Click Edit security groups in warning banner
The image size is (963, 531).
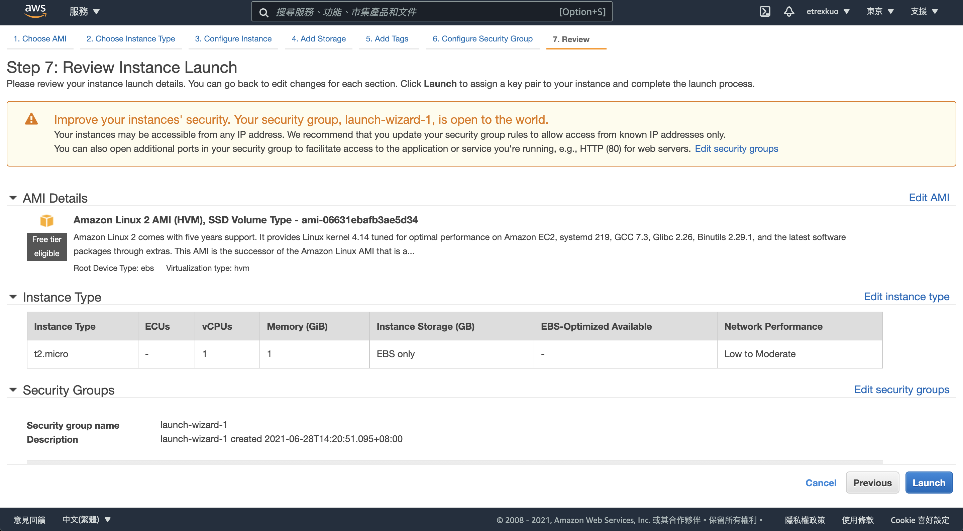coord(736,148)
